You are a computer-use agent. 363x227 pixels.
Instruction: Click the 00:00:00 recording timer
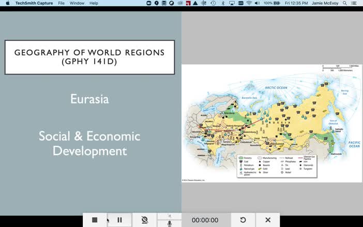click(205, 220)
